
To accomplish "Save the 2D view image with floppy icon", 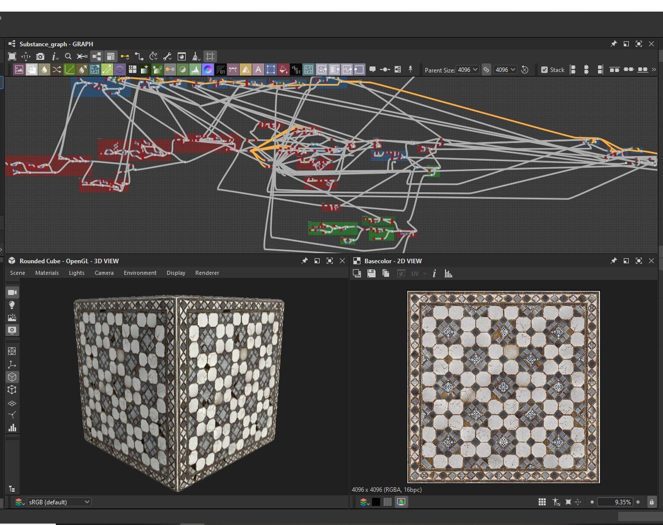I will (372, 273).
